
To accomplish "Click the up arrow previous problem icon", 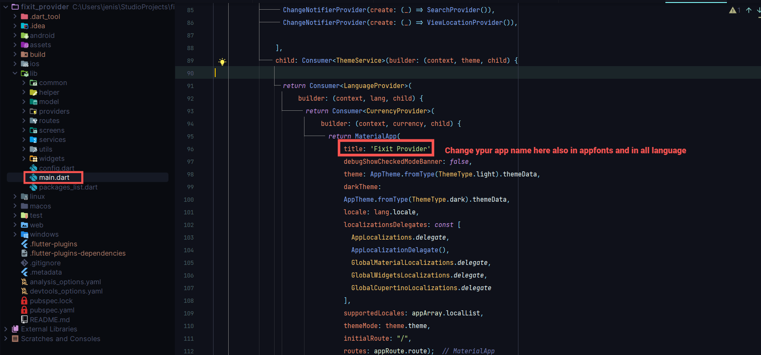I will [x=748, y=10].
